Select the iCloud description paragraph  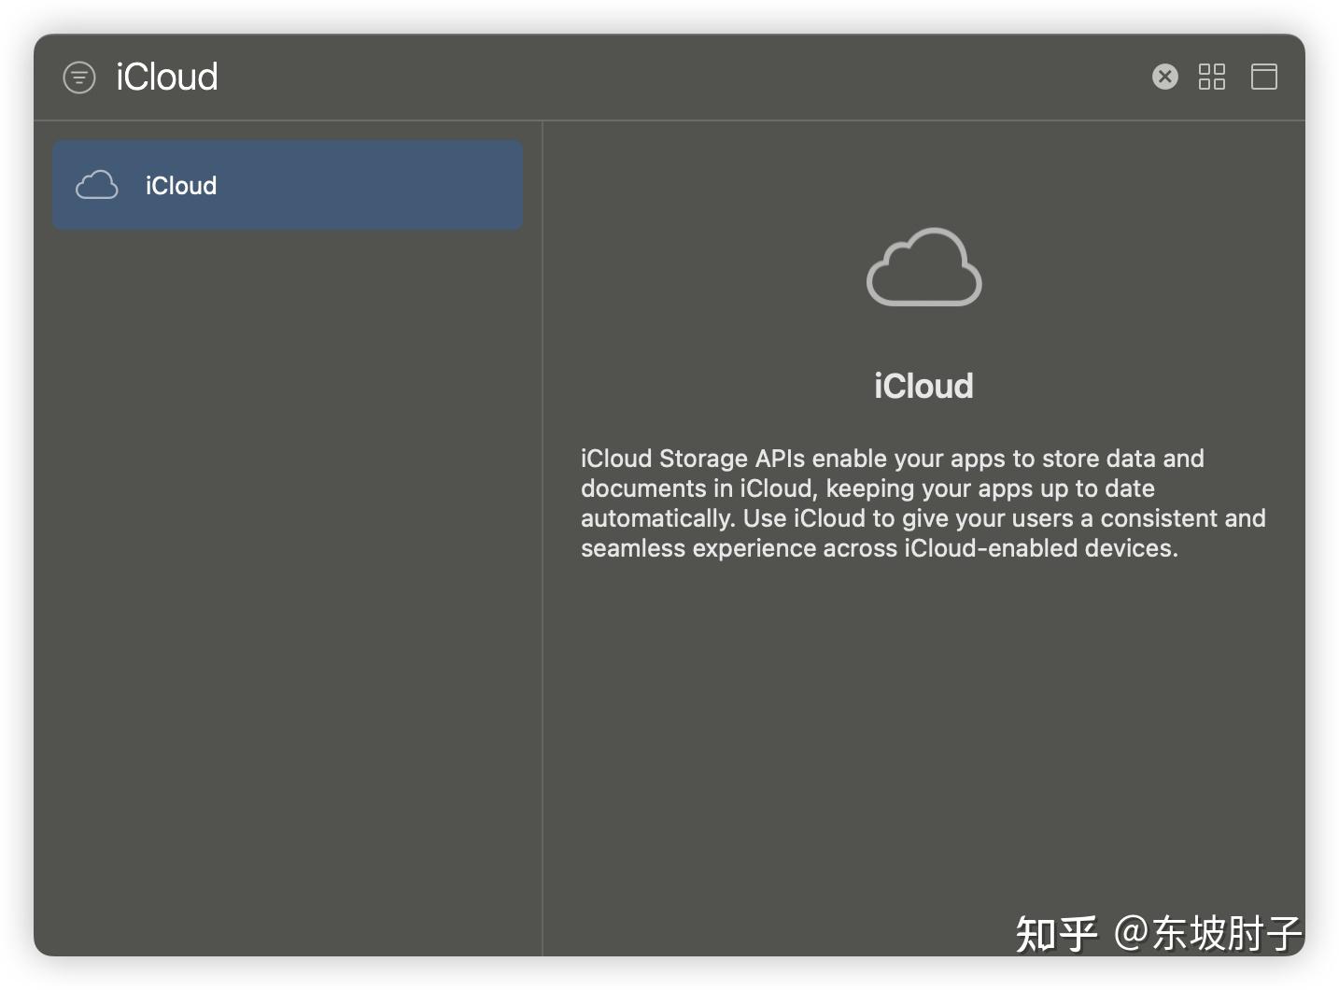coord(923,503)
